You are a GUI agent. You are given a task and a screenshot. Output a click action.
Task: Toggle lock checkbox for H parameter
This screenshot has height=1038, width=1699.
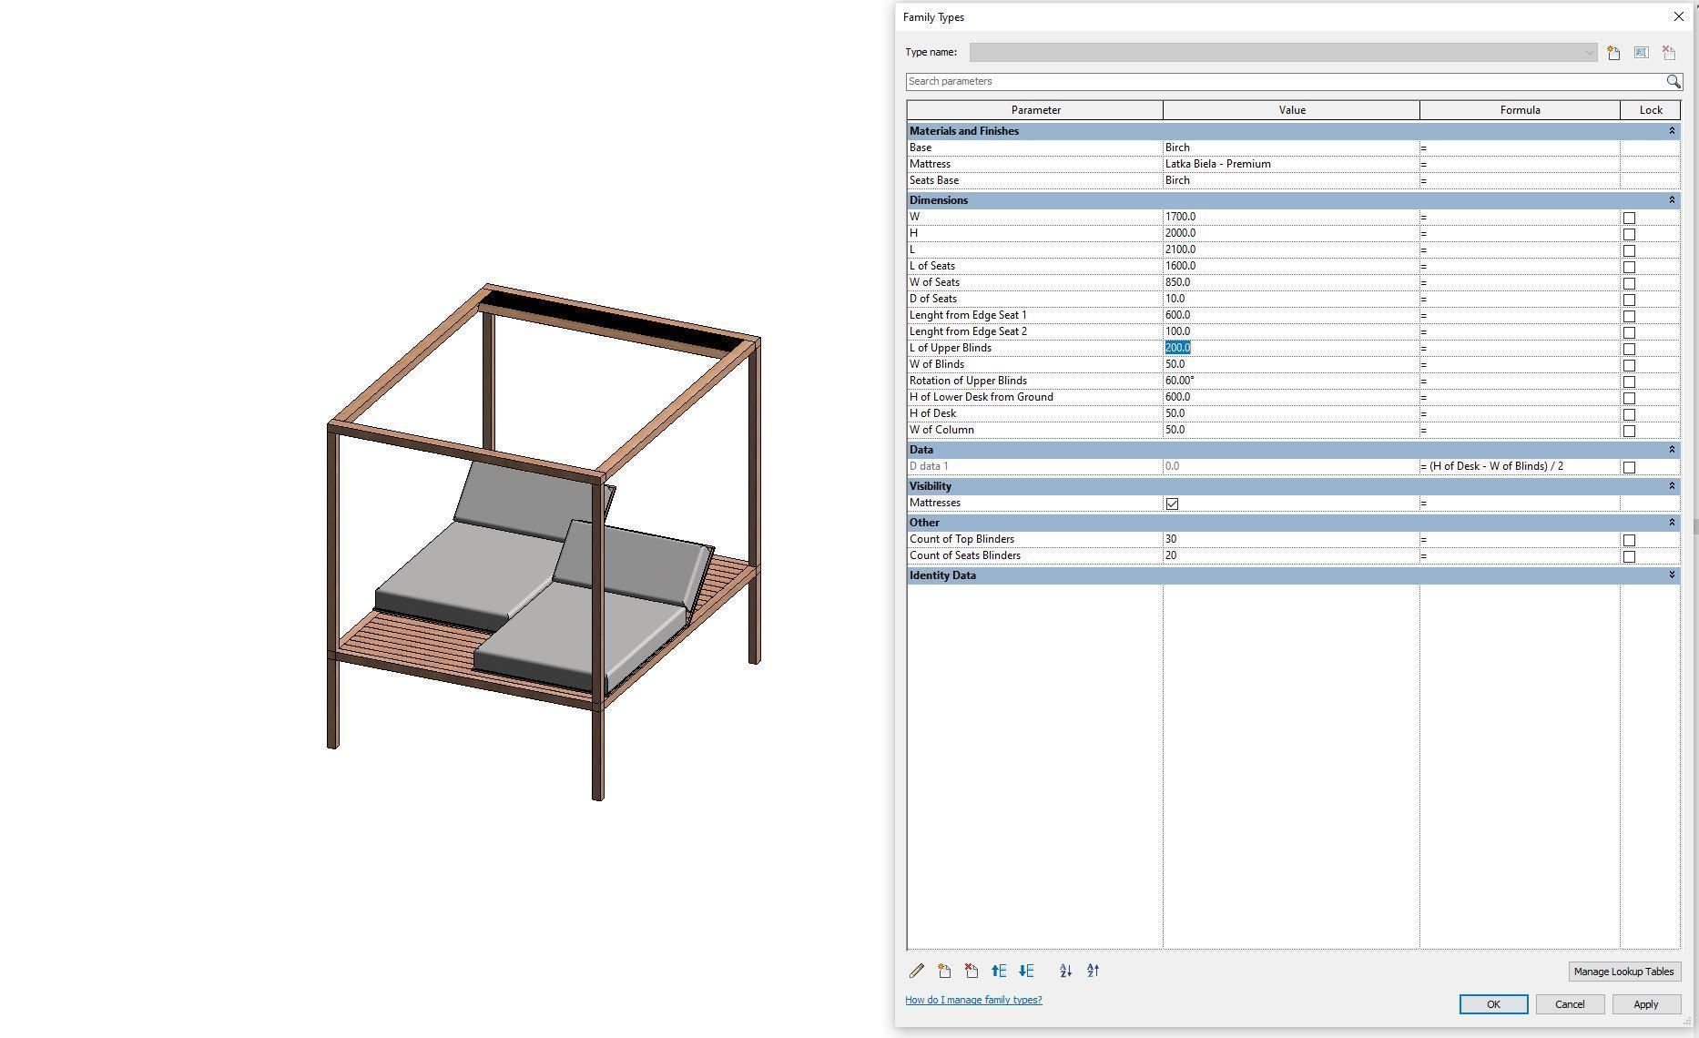pos(1629,234)
